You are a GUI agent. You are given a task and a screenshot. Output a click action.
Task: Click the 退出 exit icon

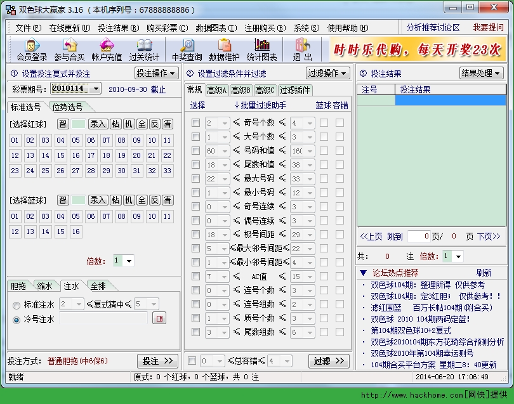coord(302,49)
